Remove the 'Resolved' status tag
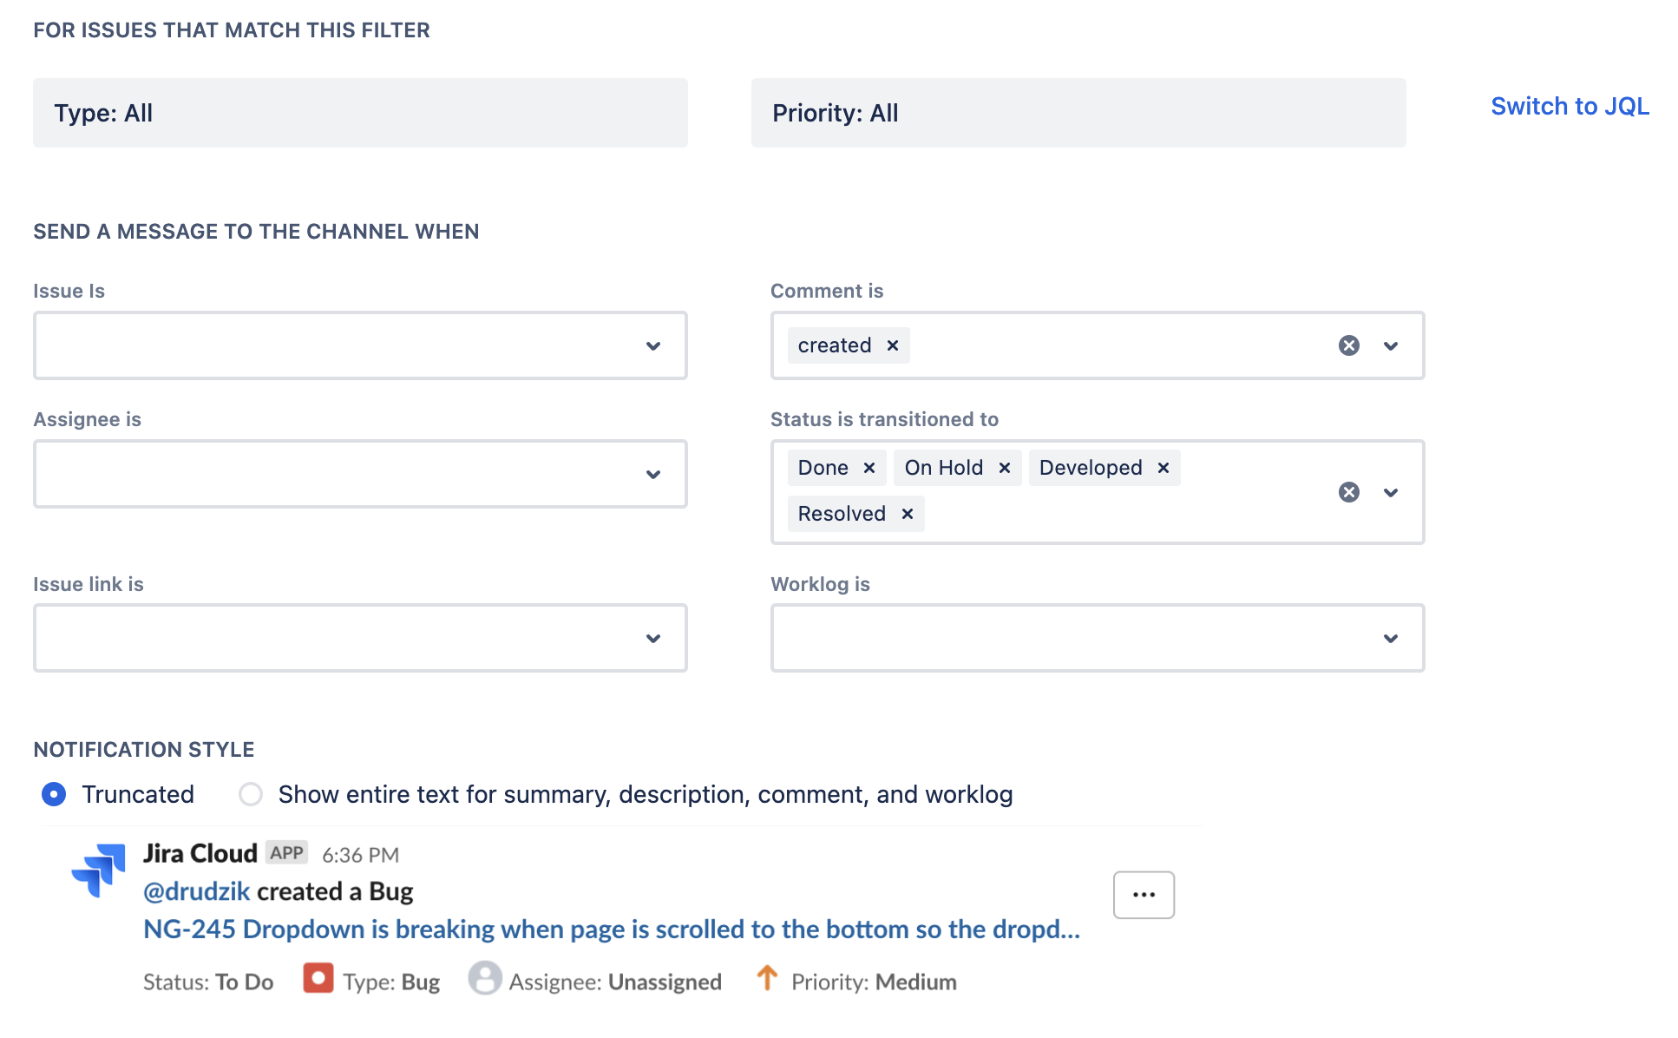The height and width of the screenshot is (1038, 1678). click(x=907, y=514)
